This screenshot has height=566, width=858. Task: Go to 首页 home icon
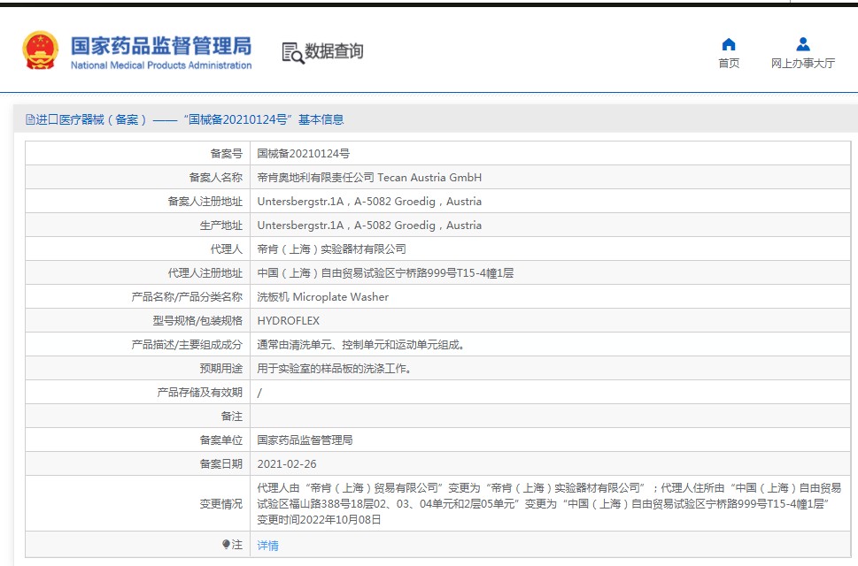[x=729, y=44]
